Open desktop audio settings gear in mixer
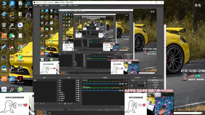The image size is (205, 115). 126,84
